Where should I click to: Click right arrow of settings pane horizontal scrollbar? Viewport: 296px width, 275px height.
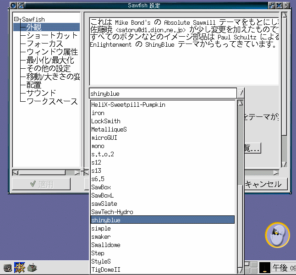tap(276, 172)
